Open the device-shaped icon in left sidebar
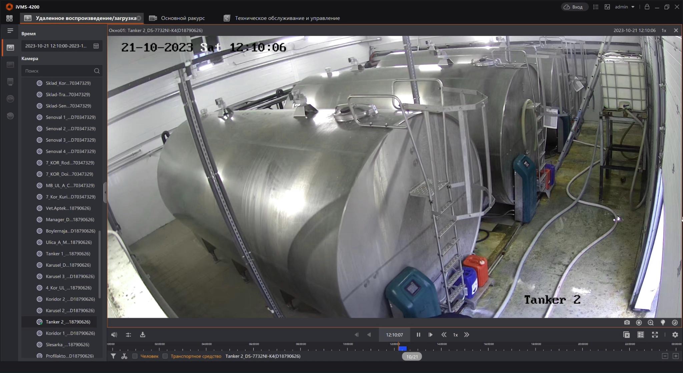Viewport: 683px width, 373px height. pos(10,82)
